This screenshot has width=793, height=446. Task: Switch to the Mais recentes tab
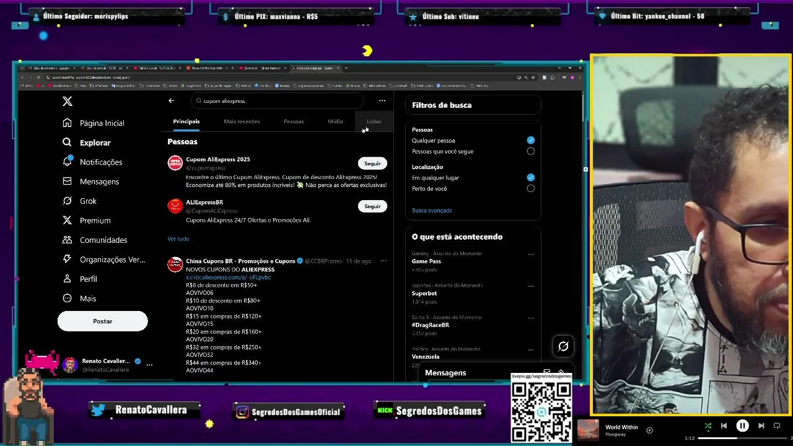click(x=242, y=121)
